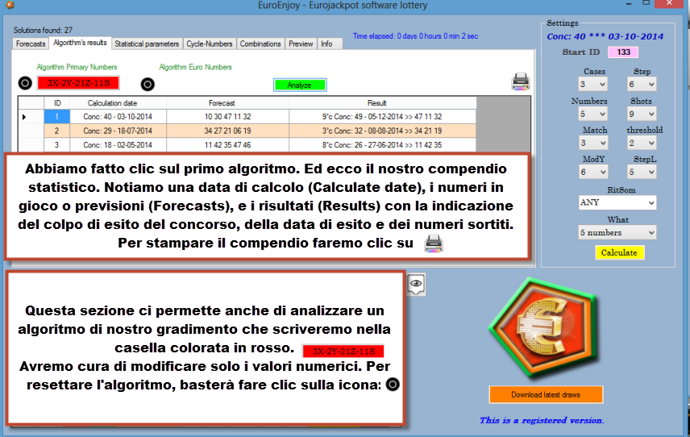Open the Forecasts tab
Screen dimensions: 690x437
coord(31,44)
